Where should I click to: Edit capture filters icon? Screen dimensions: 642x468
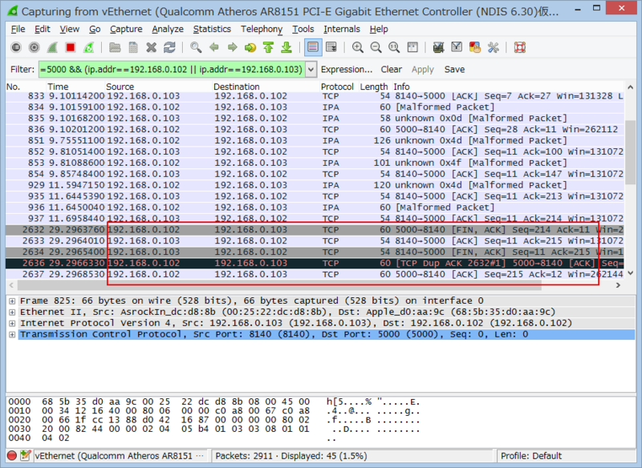click(x=438, y=47)
